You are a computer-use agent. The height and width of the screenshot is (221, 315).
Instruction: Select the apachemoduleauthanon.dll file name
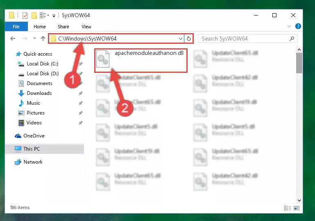[x=149, y=53]
